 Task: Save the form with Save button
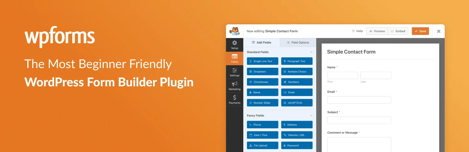(420, 31)
